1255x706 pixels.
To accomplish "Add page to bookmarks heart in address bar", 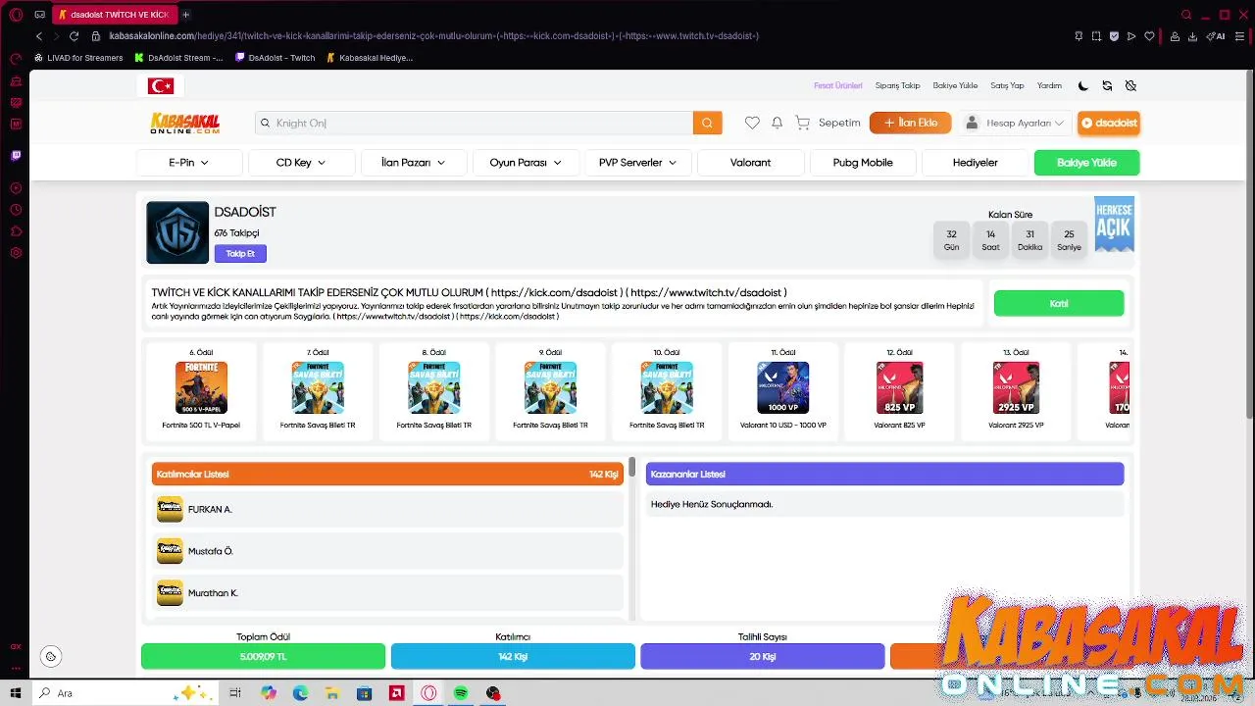I will 1149,36.
